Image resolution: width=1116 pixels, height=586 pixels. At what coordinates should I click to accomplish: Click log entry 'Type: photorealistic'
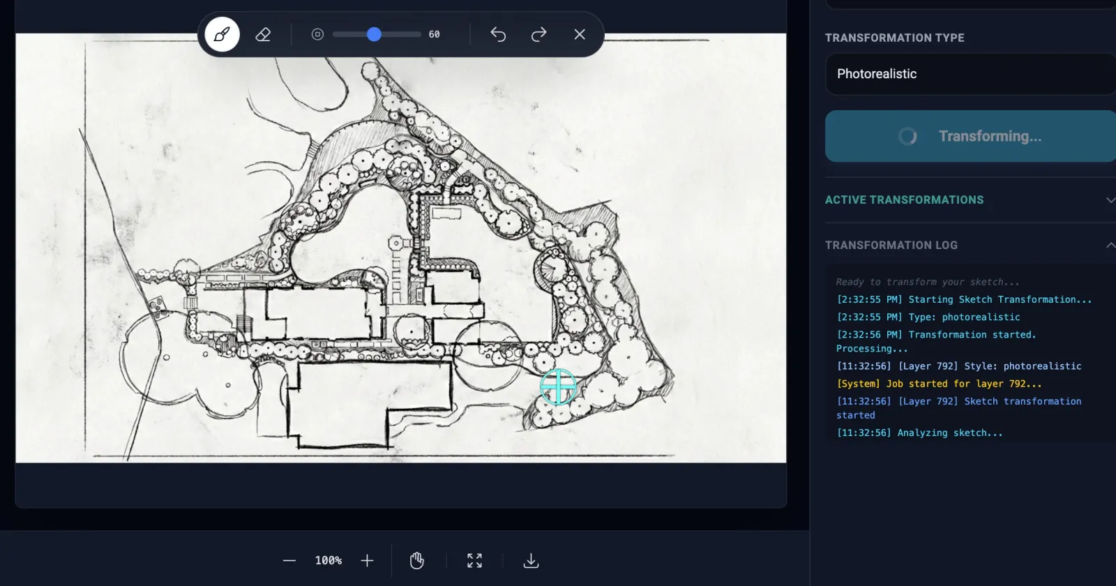point(928,317)
